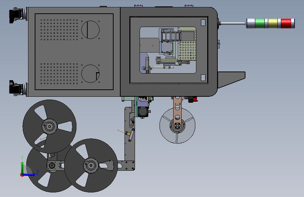Viewport: 304px width, 197px height.
Task: Select the light gray transparent reel
Action: click(177, 125)
